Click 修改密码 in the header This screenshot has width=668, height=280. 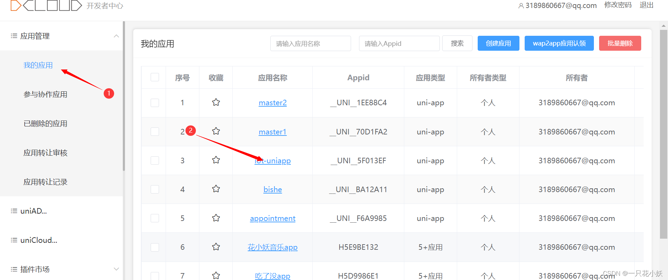click(618, 5)
